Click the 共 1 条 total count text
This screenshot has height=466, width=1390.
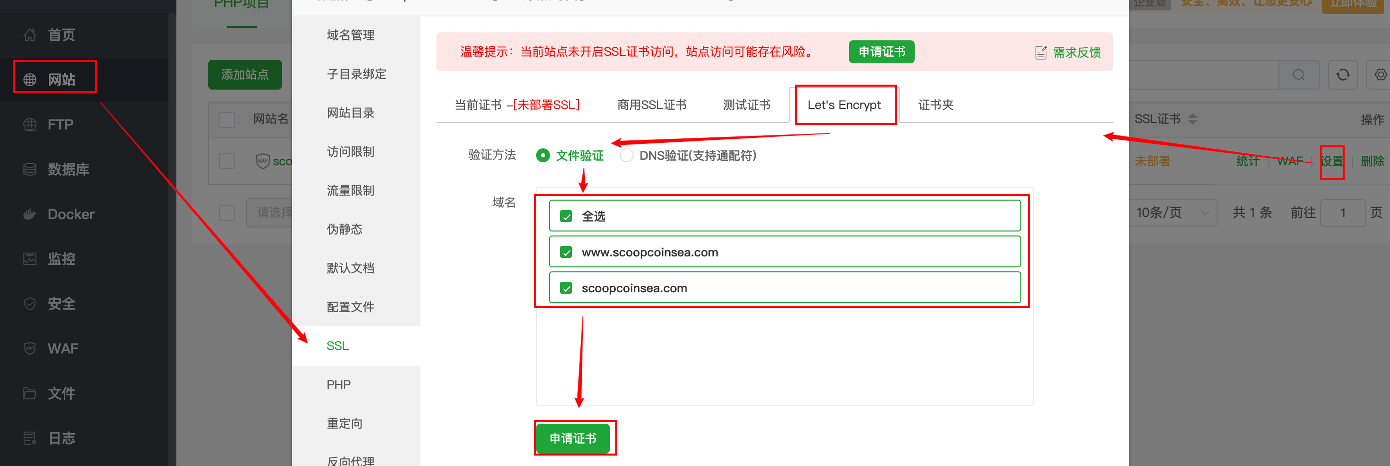(1252, 213)
